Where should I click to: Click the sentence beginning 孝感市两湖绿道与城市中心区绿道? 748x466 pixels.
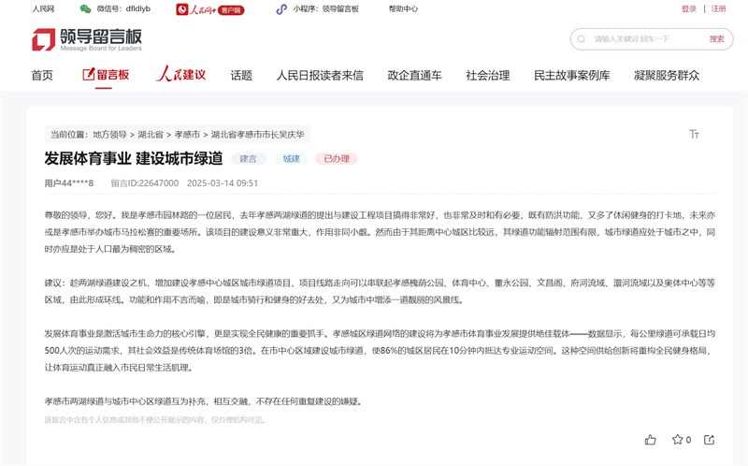coord(204,401)
